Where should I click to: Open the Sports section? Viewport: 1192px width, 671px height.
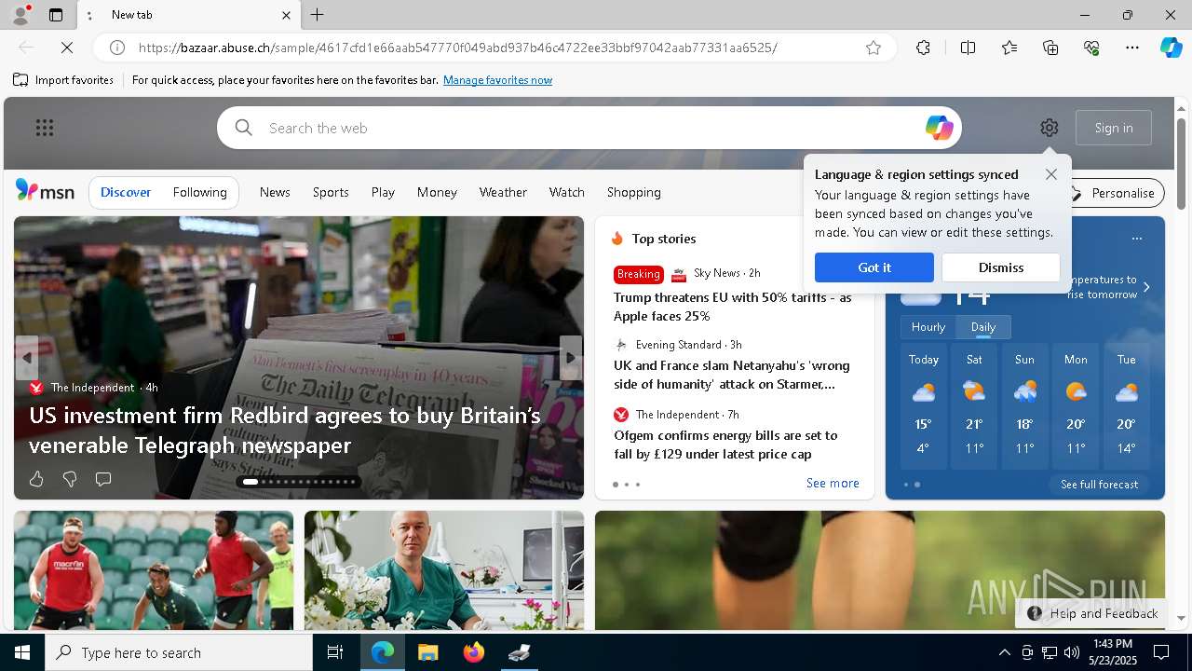331,192
